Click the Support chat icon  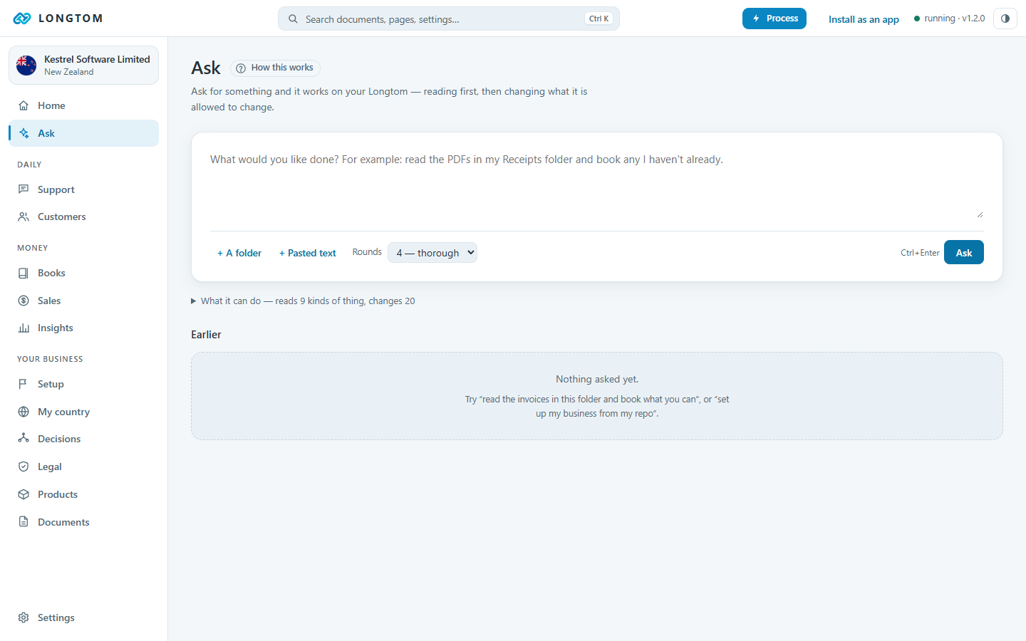point(24,189)
